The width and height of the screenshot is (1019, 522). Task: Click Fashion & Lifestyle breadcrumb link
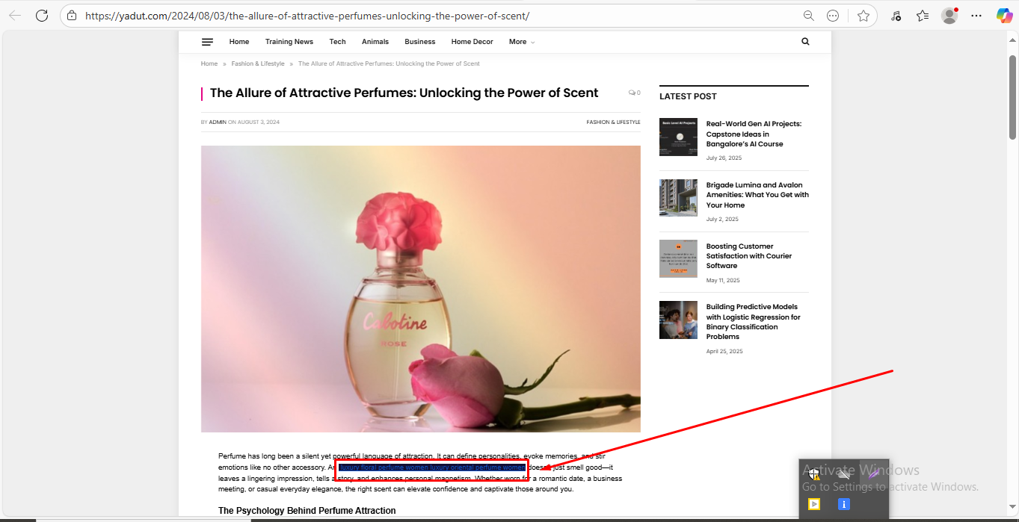(x=258, y=63)
